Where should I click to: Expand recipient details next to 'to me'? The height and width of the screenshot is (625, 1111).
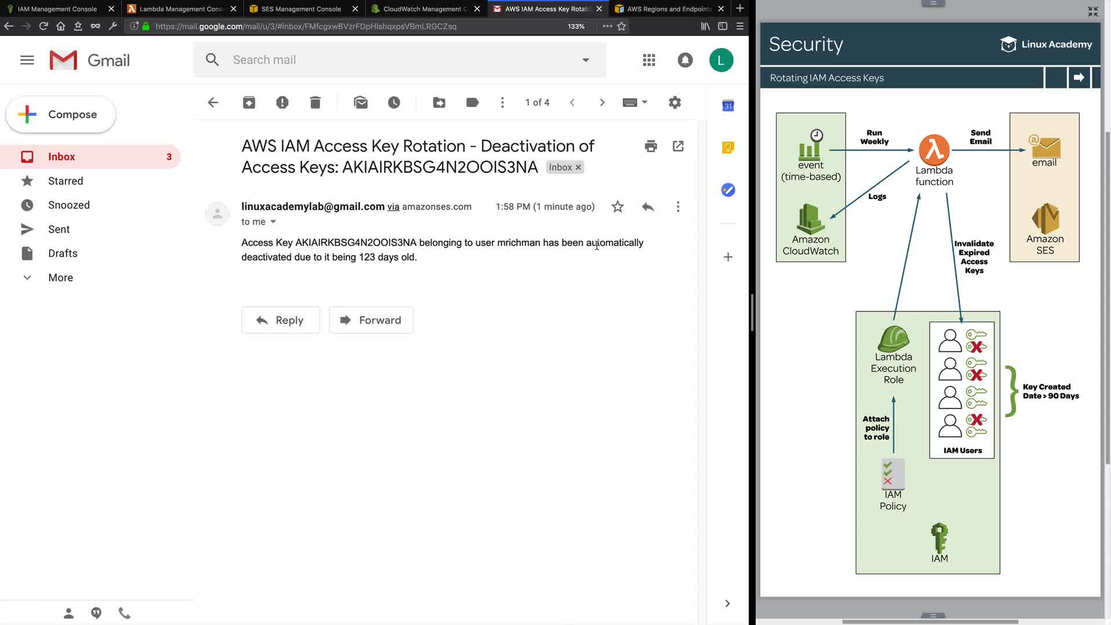pyautogui.click(x=273, y=222)
